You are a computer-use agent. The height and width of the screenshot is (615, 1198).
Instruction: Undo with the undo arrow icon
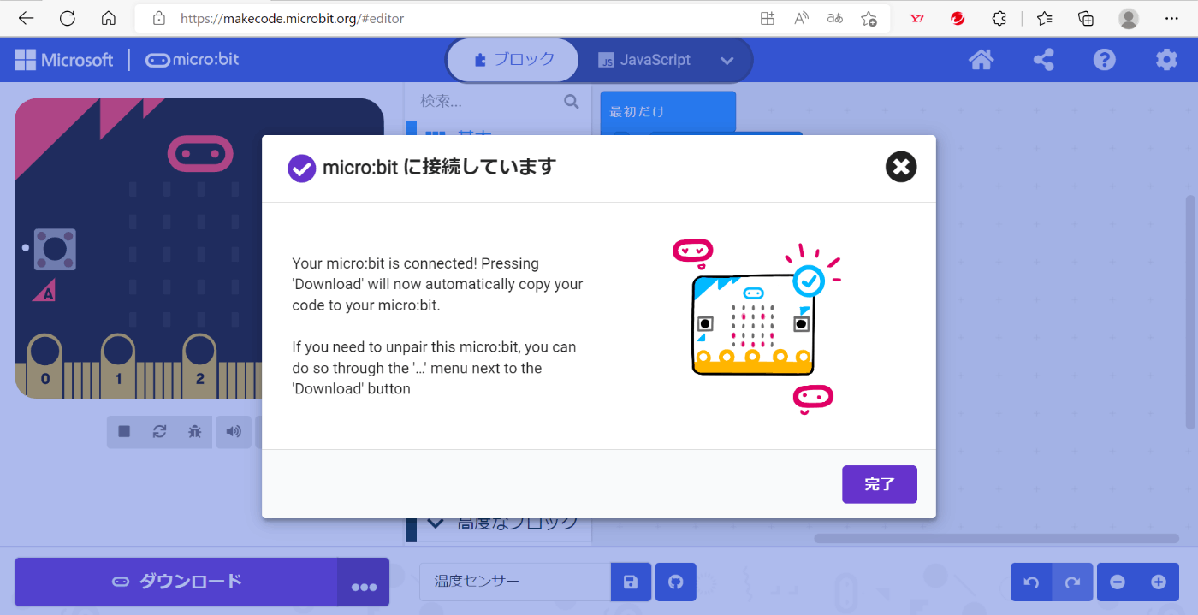[x=1031, y=582]
